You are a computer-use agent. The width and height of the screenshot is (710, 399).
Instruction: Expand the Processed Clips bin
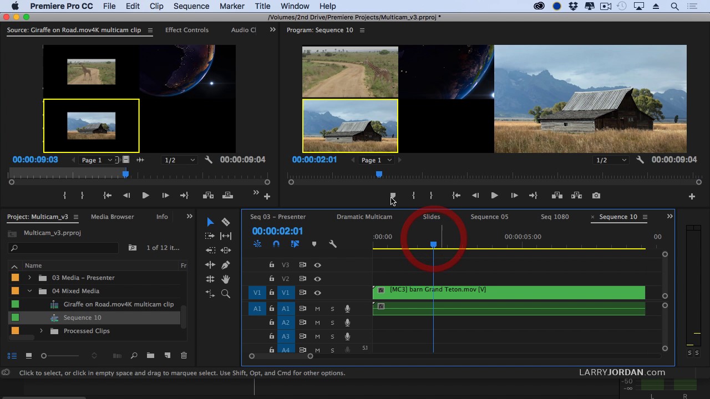[41, 331]
